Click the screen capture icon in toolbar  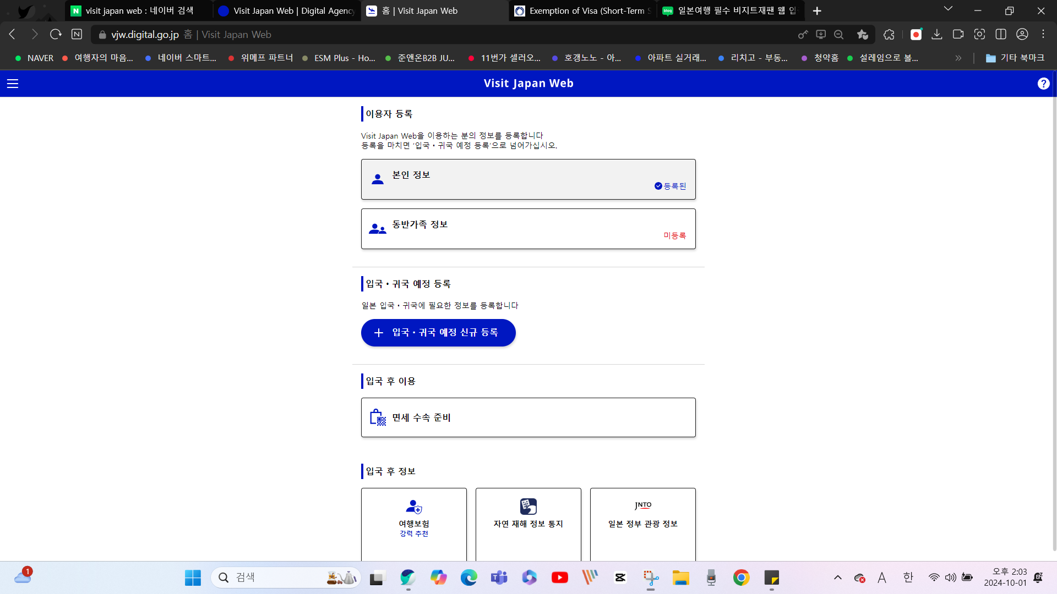[979, 34]
